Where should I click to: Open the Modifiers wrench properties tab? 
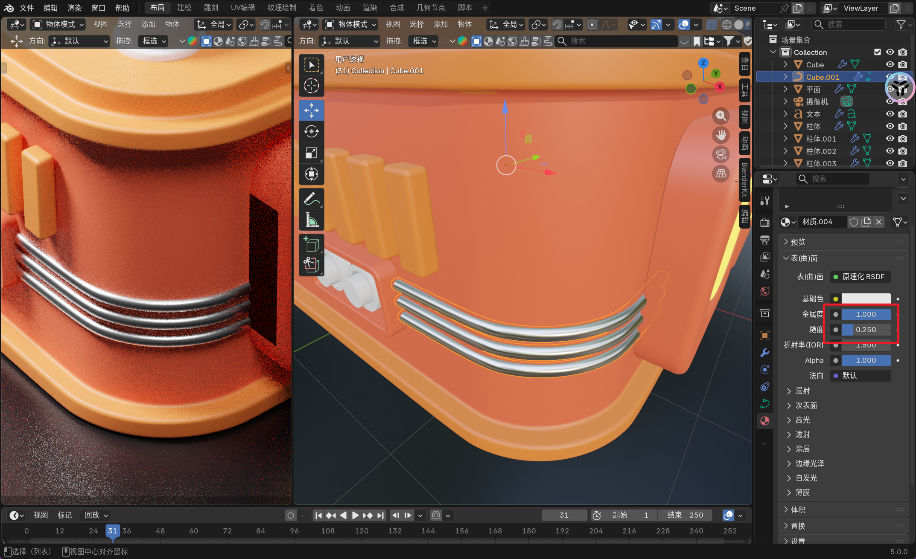tap(764, 353)
